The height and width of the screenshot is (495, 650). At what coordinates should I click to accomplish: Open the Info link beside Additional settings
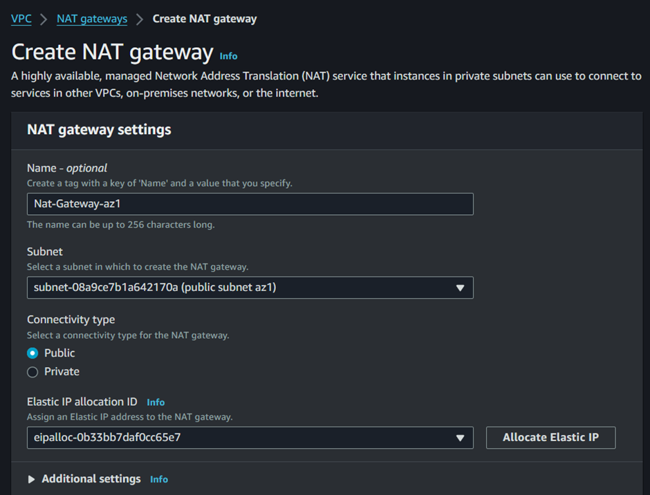click(159, 479)
